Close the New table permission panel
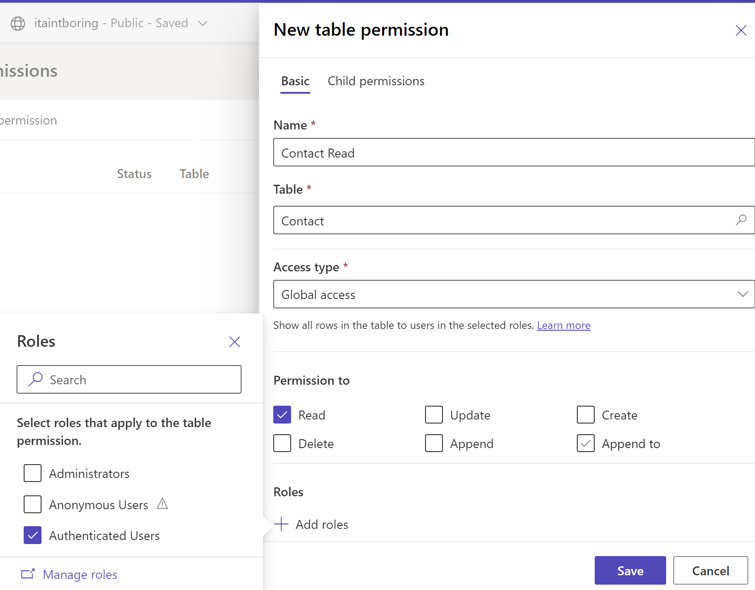 pyautogui.click(x=741, y=30)
